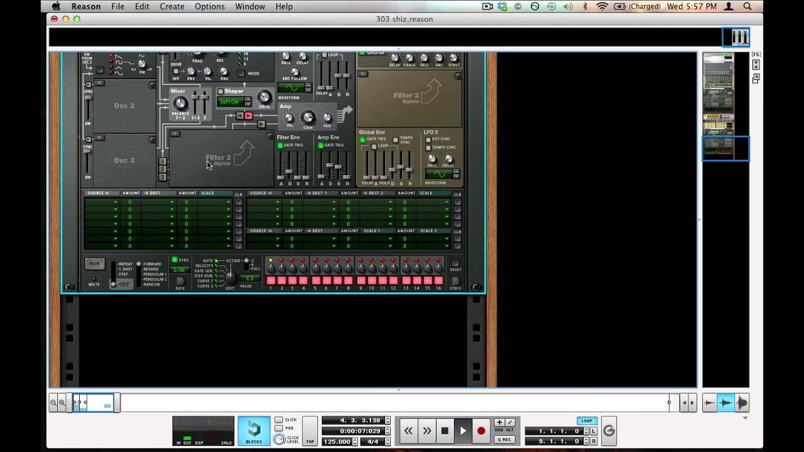Open the Options menu
The image size is (804, 452).
209,6
